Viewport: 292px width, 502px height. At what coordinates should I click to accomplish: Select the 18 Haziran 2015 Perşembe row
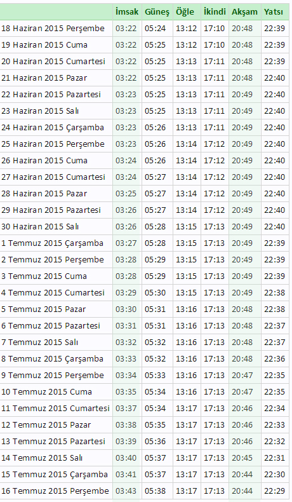(145, 29)
